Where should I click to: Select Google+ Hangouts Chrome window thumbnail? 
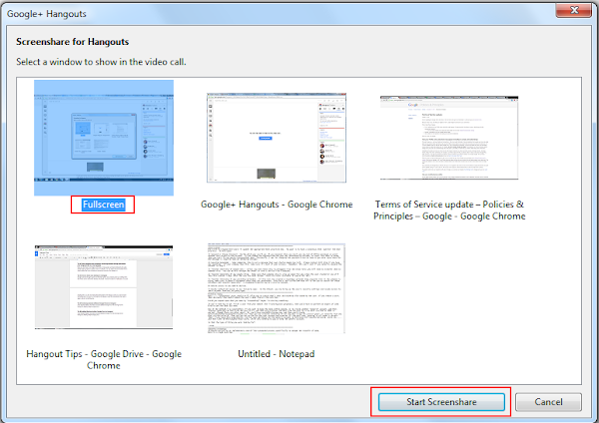277,138
